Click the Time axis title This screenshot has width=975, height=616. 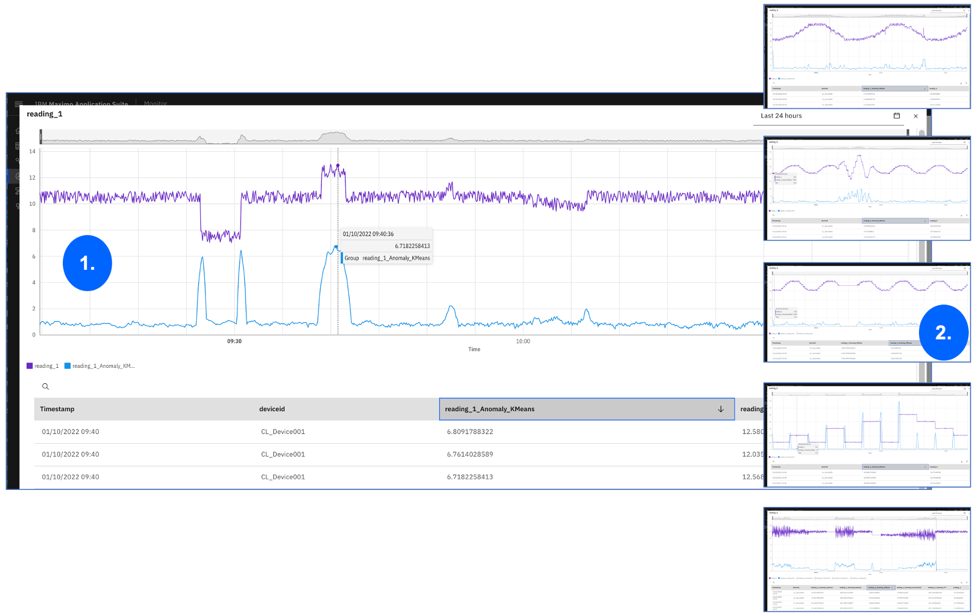click(474, 349)
